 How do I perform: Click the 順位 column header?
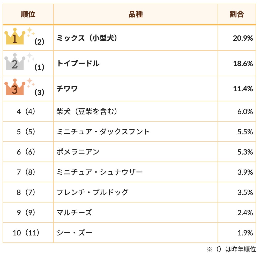click(28, 14)
